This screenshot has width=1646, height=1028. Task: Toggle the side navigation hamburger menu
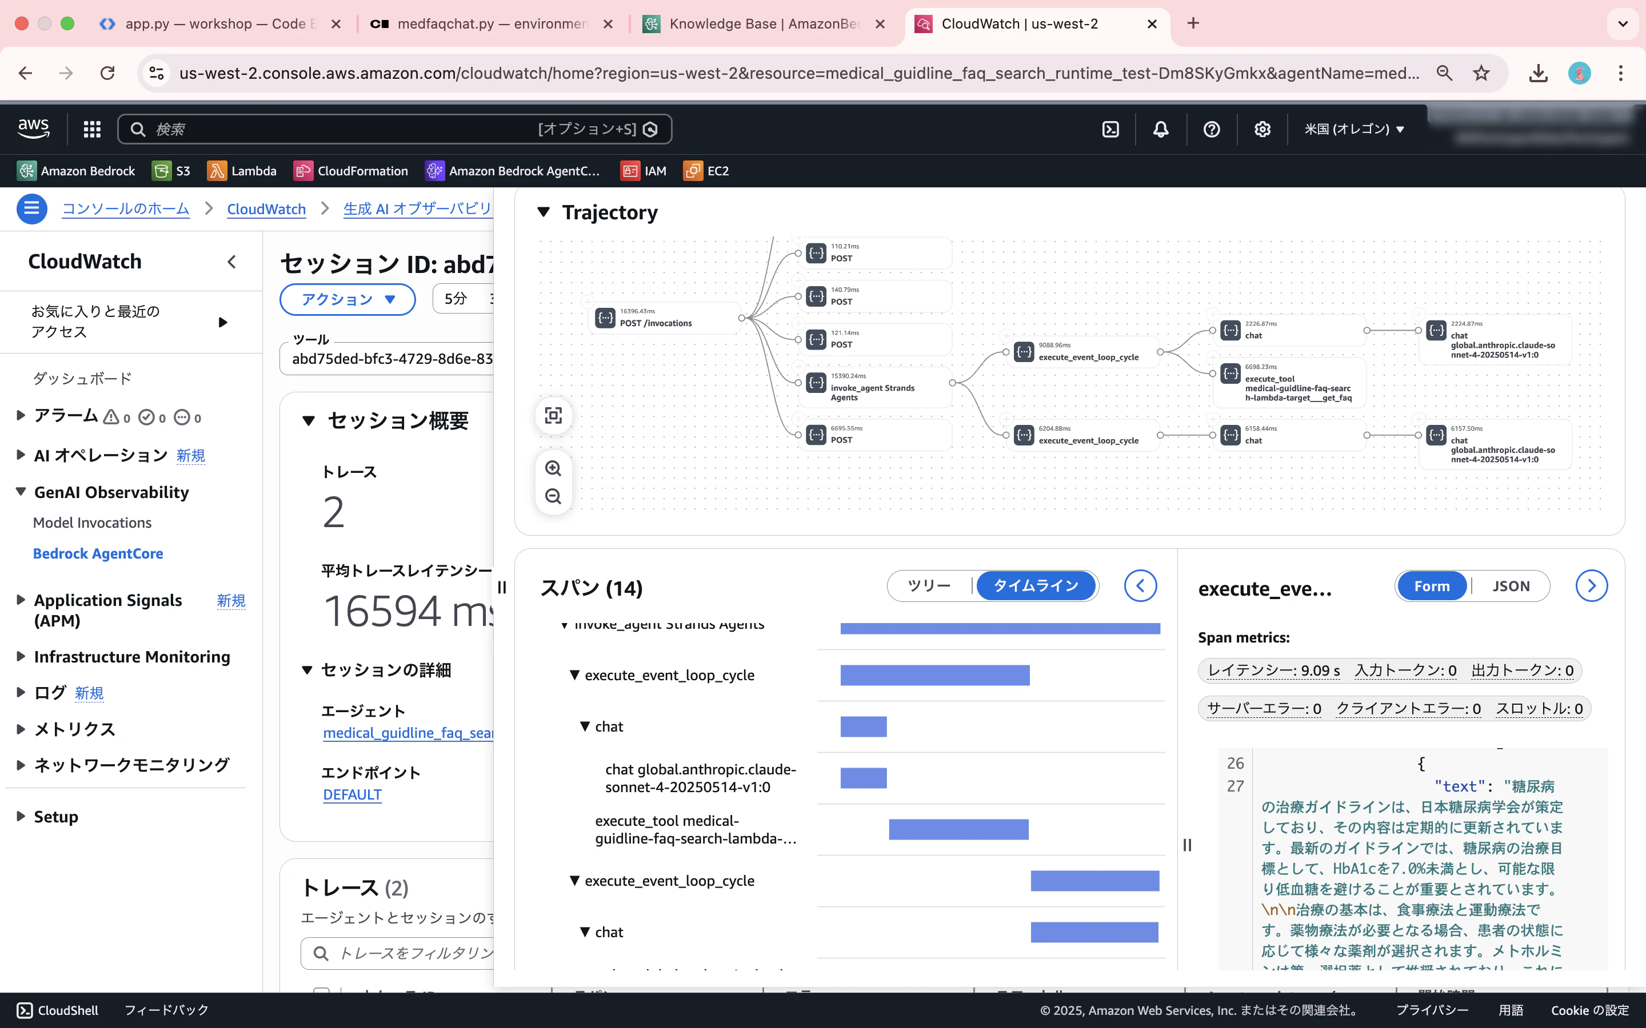31,208
